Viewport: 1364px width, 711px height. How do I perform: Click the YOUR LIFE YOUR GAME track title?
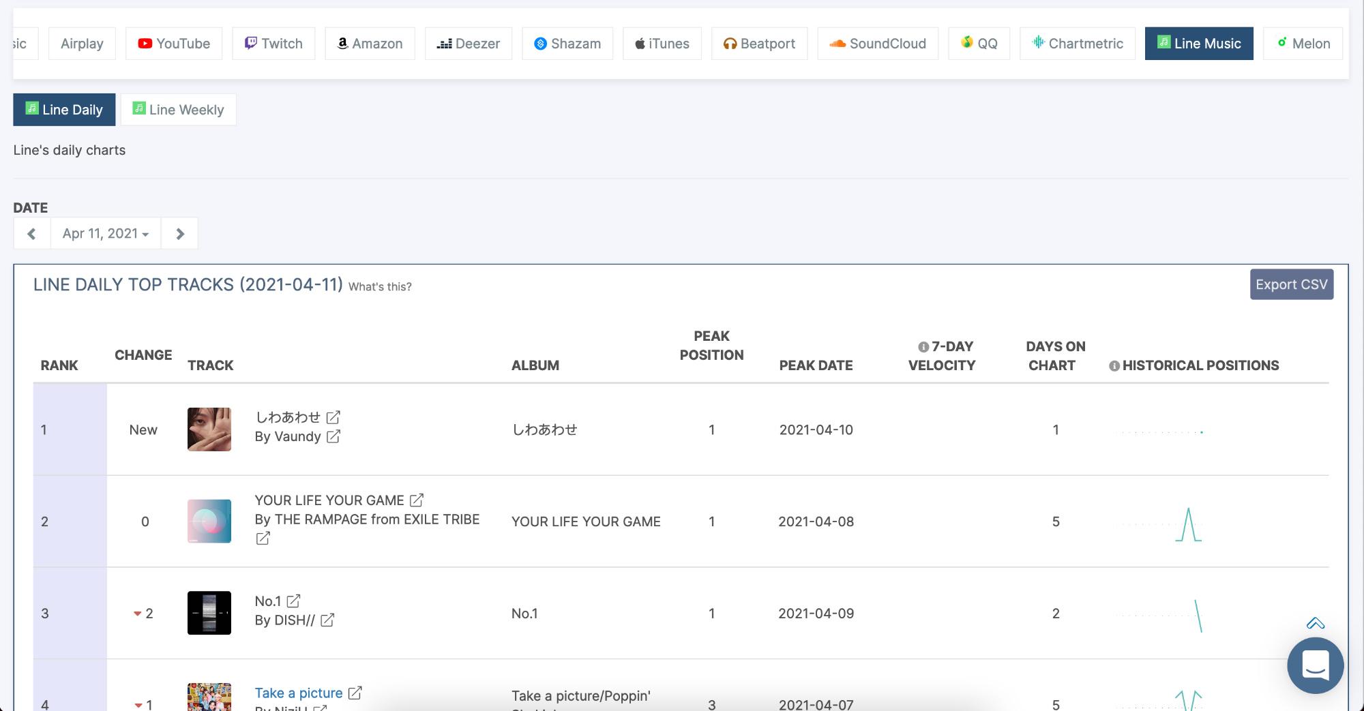pyautogui.click(x=329, y=500)
